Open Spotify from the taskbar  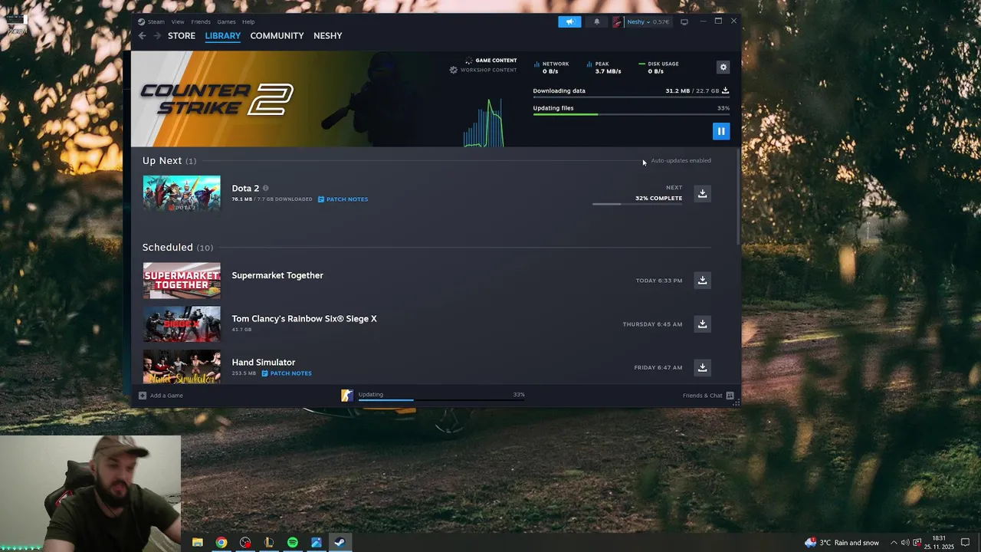tap(292, 542)
